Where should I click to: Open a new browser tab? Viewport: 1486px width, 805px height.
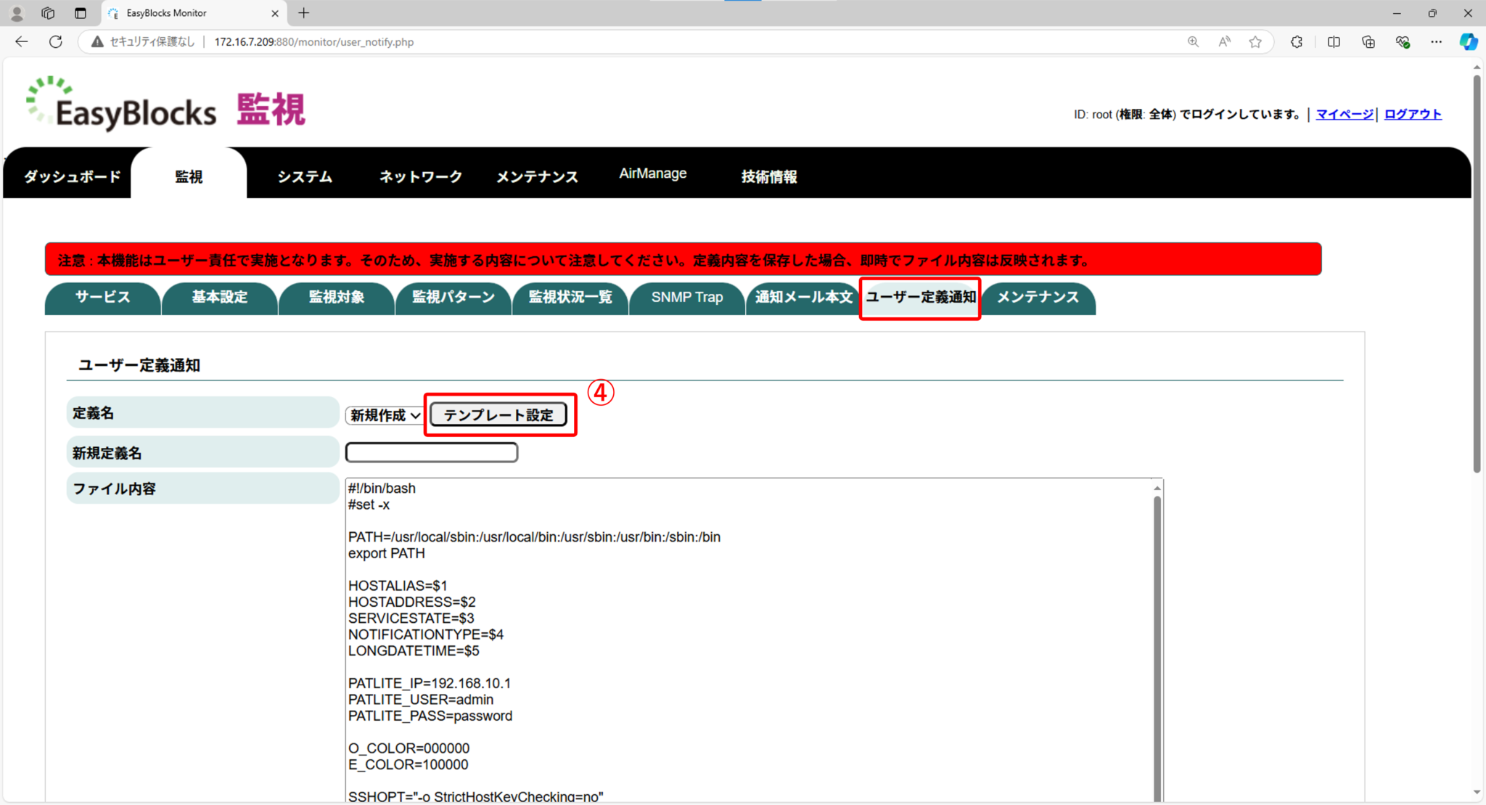303,12
